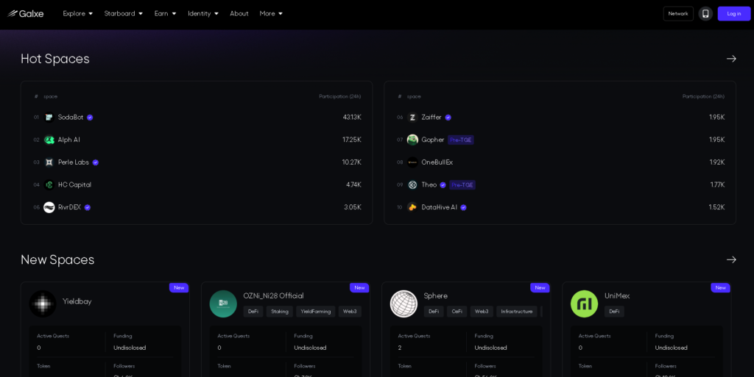Open the mobile app icon button
Screen dimensions: 754x377
click(705, 13)
